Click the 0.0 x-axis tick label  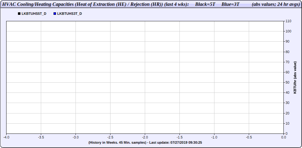[283, 137]
